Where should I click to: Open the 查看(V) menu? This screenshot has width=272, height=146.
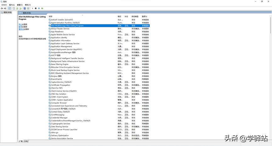(20, 5)
